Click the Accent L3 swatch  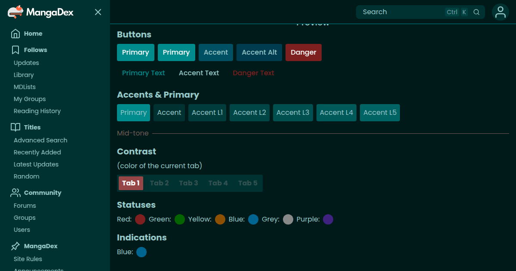[x=293, y=113]
